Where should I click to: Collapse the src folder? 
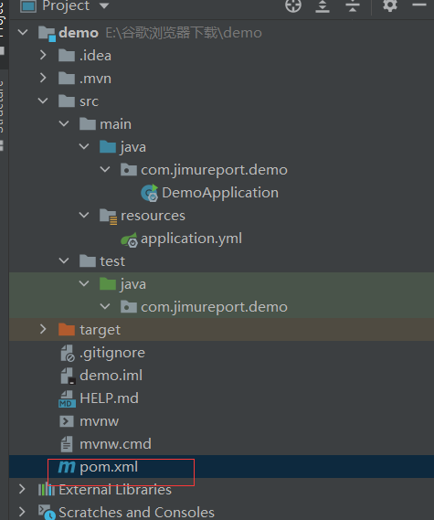point(43,101)
